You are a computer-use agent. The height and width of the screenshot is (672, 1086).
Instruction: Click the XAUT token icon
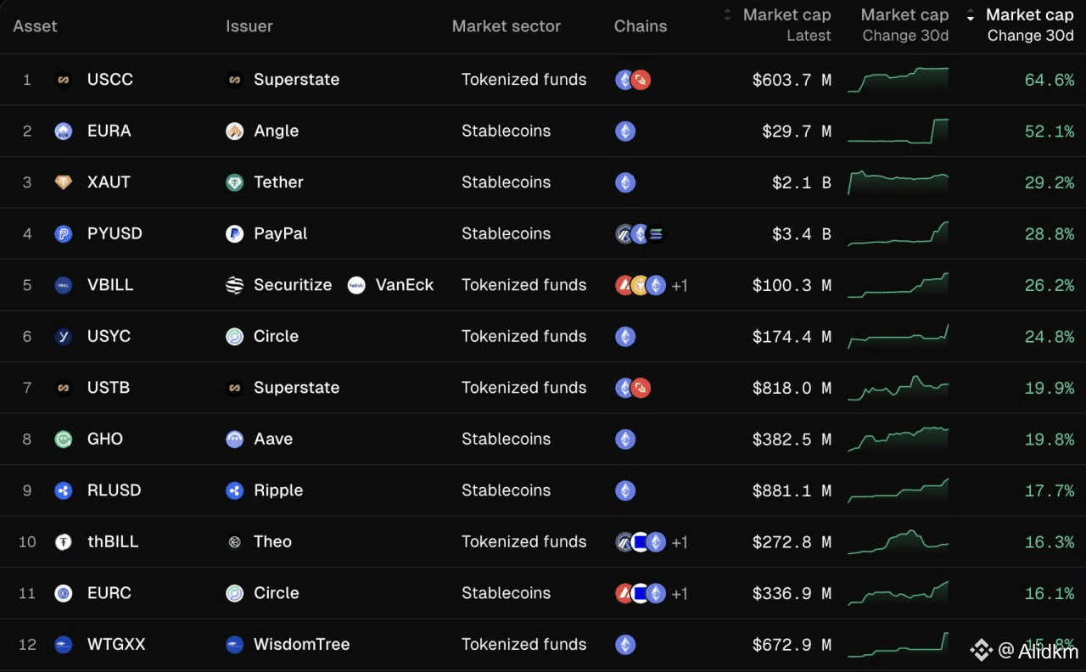(63, 182)
